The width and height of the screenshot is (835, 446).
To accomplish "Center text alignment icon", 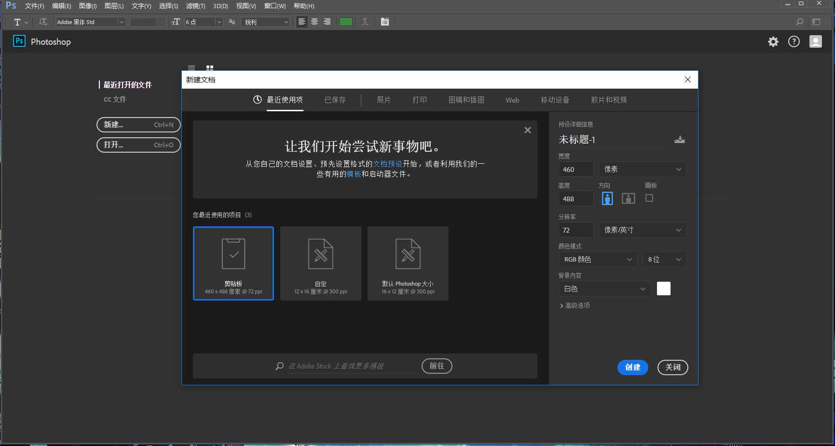I will (315, 22).
